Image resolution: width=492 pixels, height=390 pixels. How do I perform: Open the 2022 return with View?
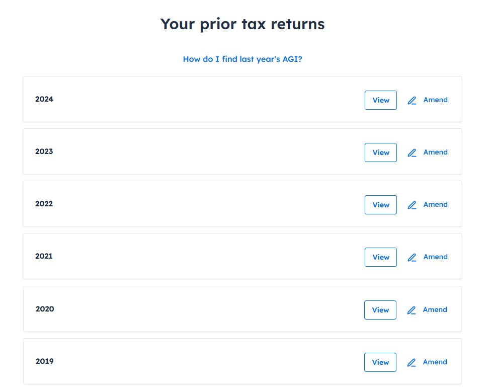point(381,205)
